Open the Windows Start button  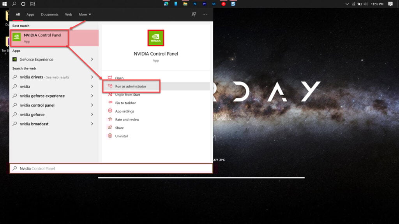pyautogui.click(x=4, y=4)
